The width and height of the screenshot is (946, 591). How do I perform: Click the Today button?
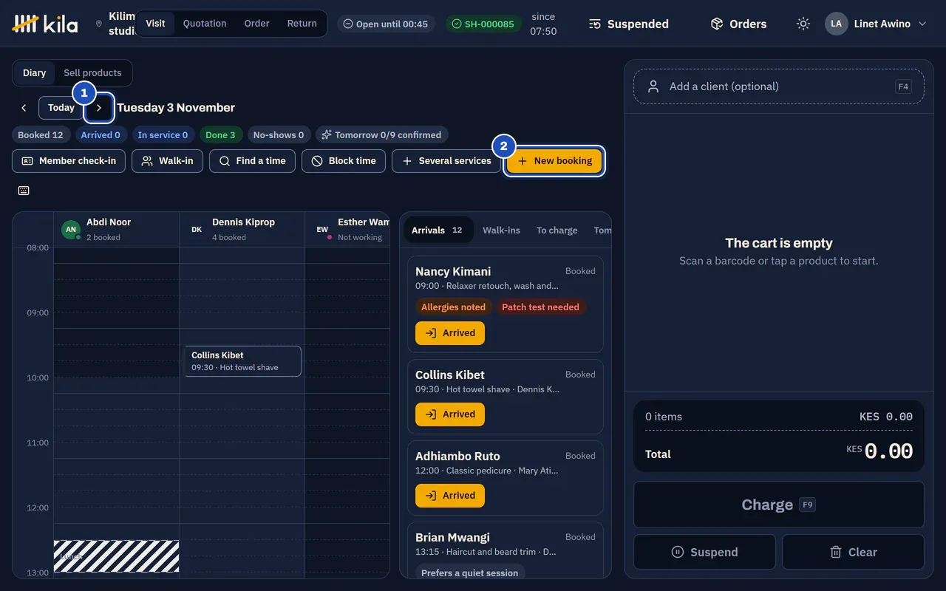61,108
